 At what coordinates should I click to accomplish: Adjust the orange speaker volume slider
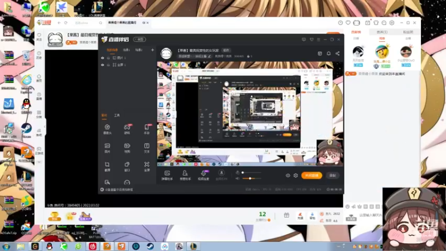(251, 178)
